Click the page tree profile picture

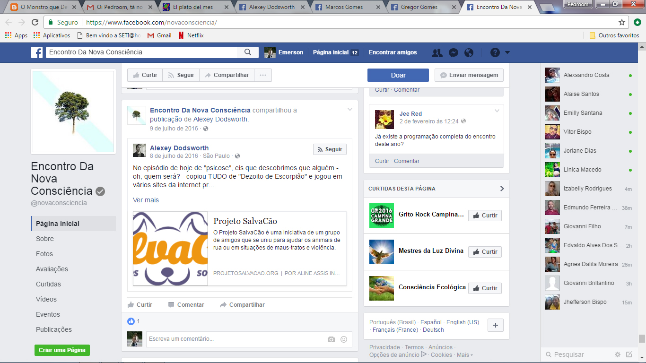pos(72,112)
